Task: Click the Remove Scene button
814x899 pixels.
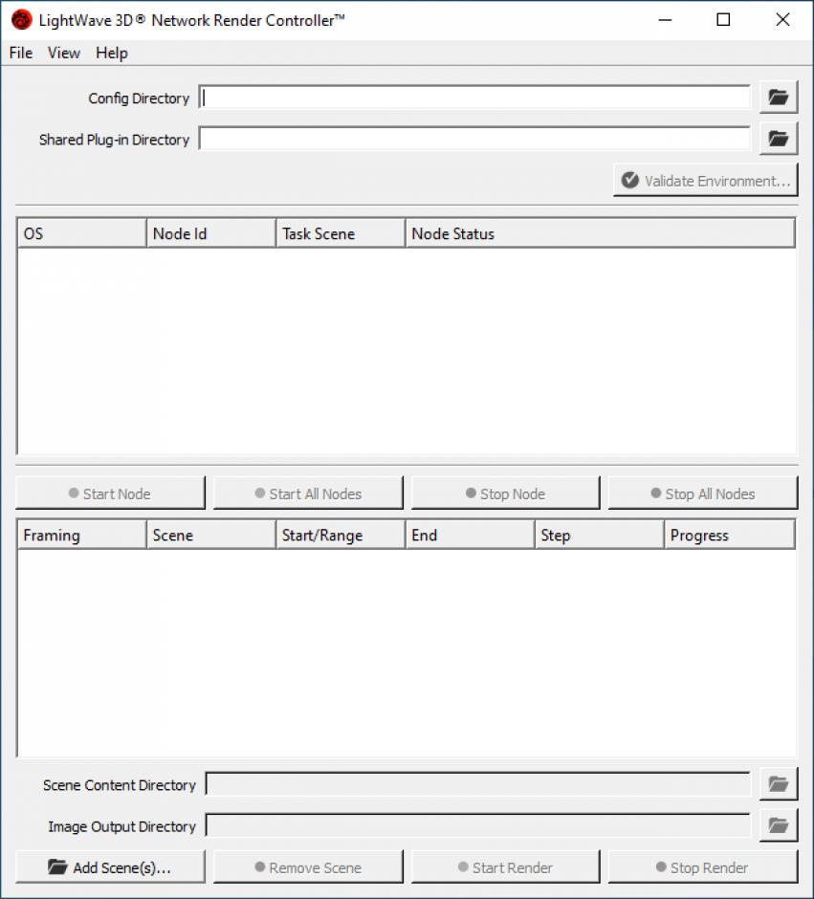Action: (307, 867)
